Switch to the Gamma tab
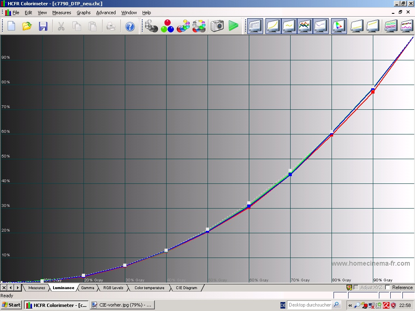415x311 pixels. [x=88, y=288]
